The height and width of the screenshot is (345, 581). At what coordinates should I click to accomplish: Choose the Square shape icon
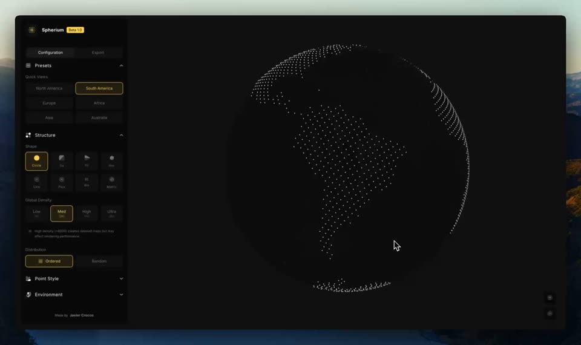coord(62,161)
